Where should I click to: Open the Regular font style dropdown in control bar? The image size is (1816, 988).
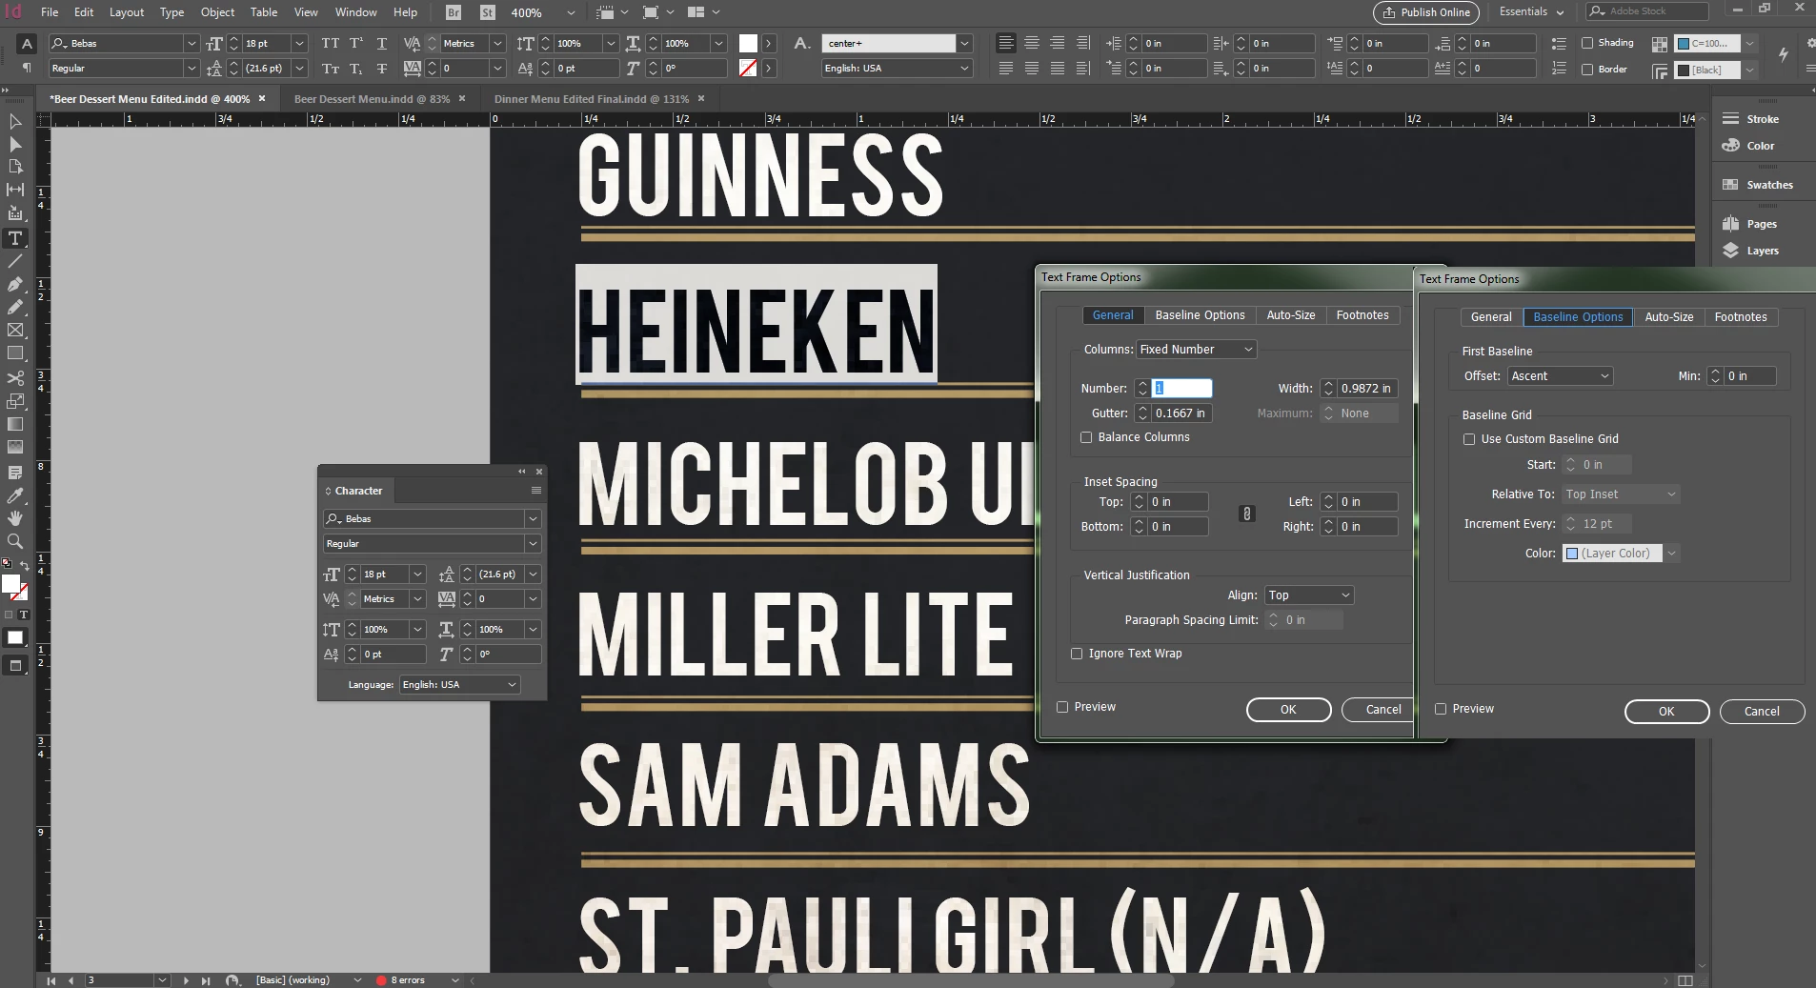click(x=192, y=69)
